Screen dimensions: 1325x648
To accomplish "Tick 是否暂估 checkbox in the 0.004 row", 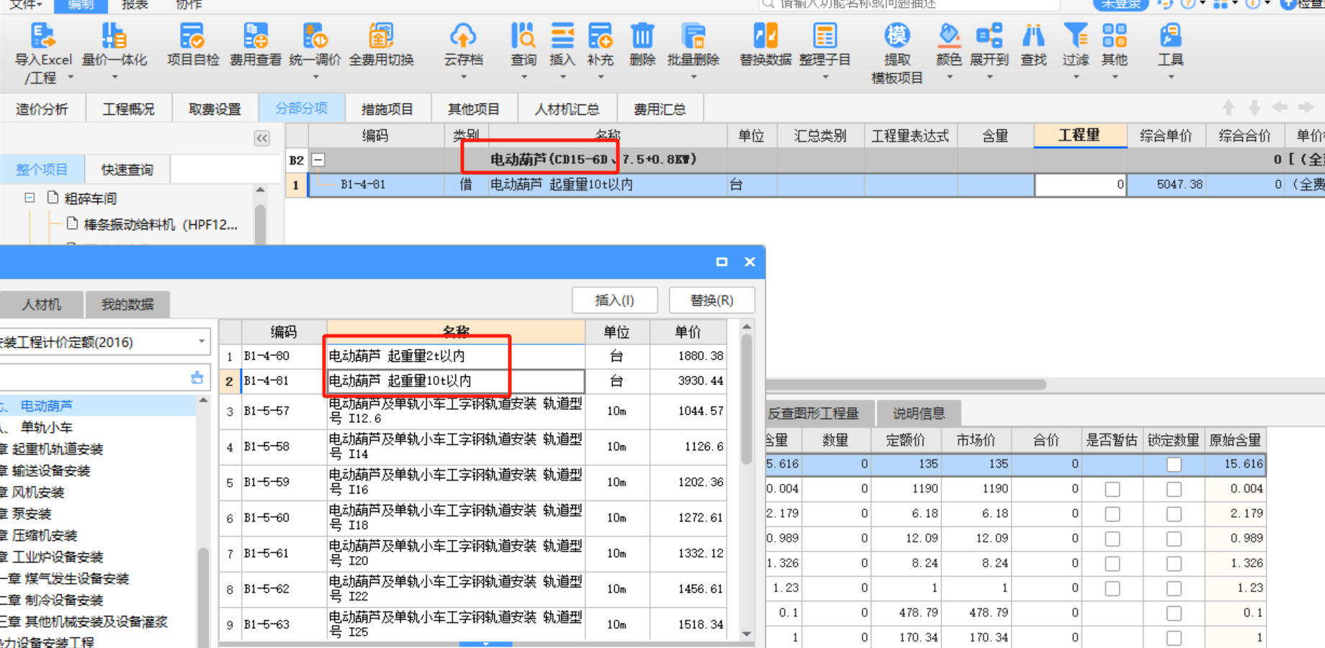I will [1113, 489].
